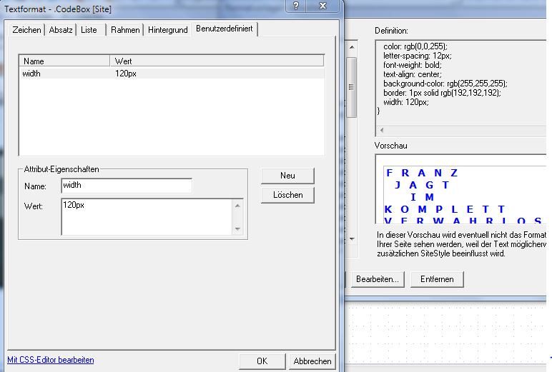Select the Liste tab
The height and width of the screenshot is (372, 552).
[89, 30]
